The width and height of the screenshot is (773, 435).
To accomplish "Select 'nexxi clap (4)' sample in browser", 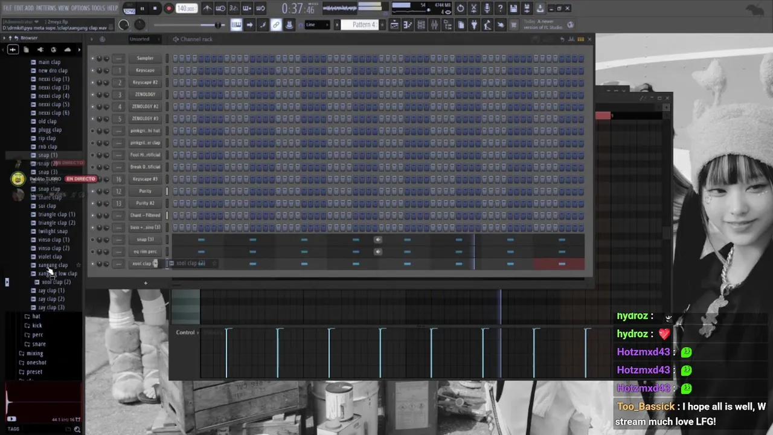I will (53, 96).
